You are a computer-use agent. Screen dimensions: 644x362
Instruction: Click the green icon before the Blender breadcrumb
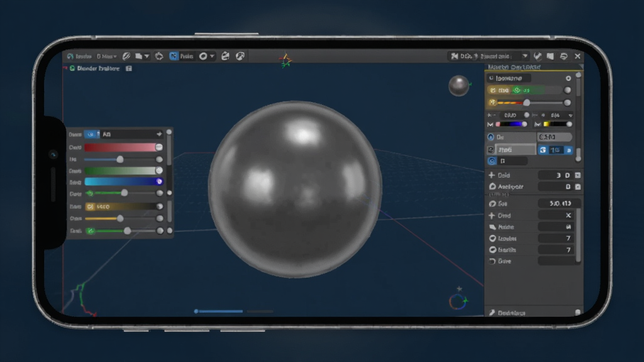(72, 68)
